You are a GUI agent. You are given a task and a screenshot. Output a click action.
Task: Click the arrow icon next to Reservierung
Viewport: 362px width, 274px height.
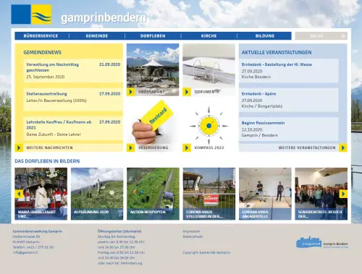coord(130,147)
